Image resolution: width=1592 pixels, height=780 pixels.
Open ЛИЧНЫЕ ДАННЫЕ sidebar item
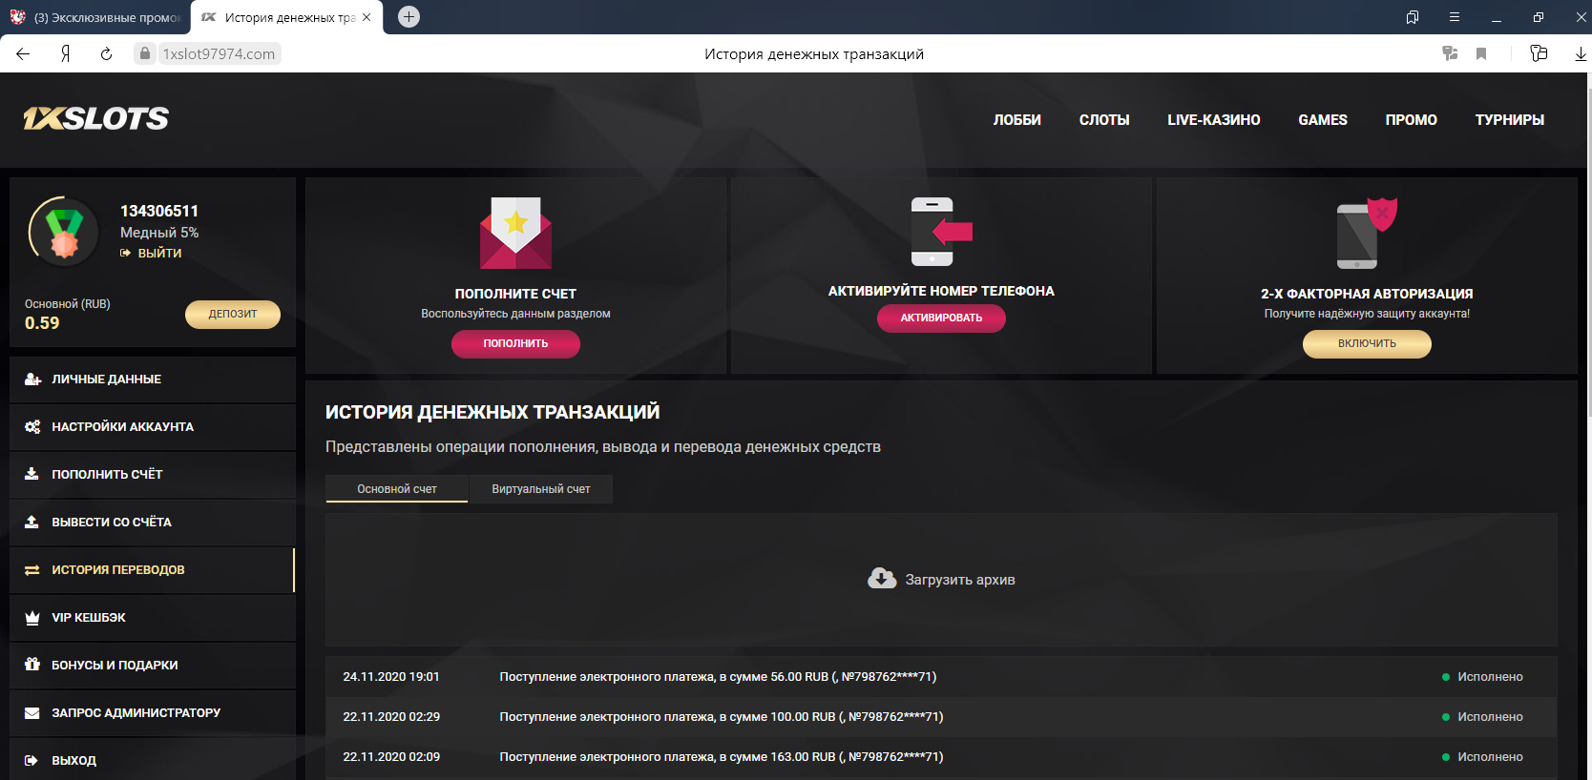click(x=153, y=380)
